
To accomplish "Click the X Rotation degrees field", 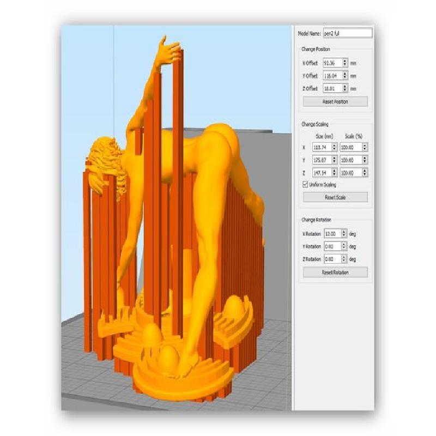I will coord(332,233).
